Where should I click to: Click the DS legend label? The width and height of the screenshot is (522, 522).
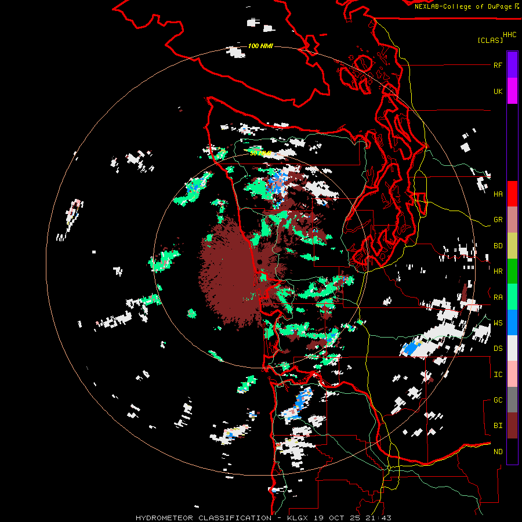click(x=498, y=349)
